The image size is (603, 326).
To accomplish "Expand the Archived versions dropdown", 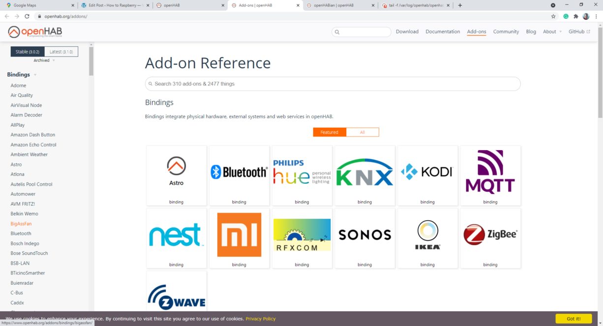I will click(x=44, y=60).
